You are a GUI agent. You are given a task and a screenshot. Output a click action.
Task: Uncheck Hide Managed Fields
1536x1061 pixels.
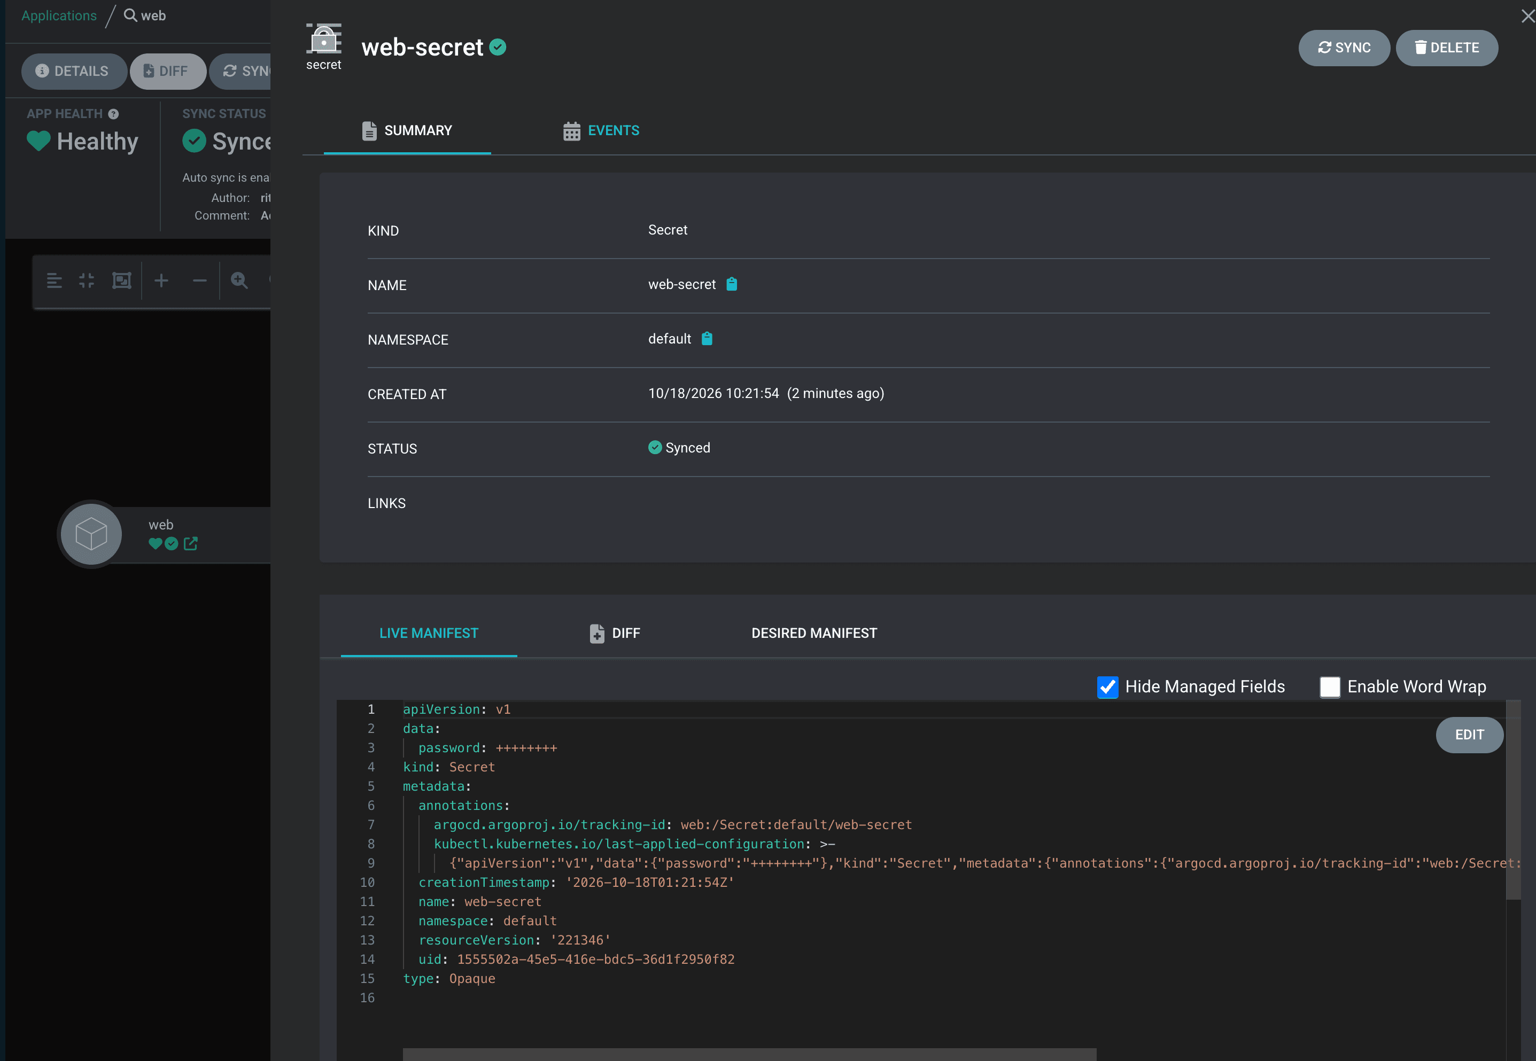[x=1108, y=686]
